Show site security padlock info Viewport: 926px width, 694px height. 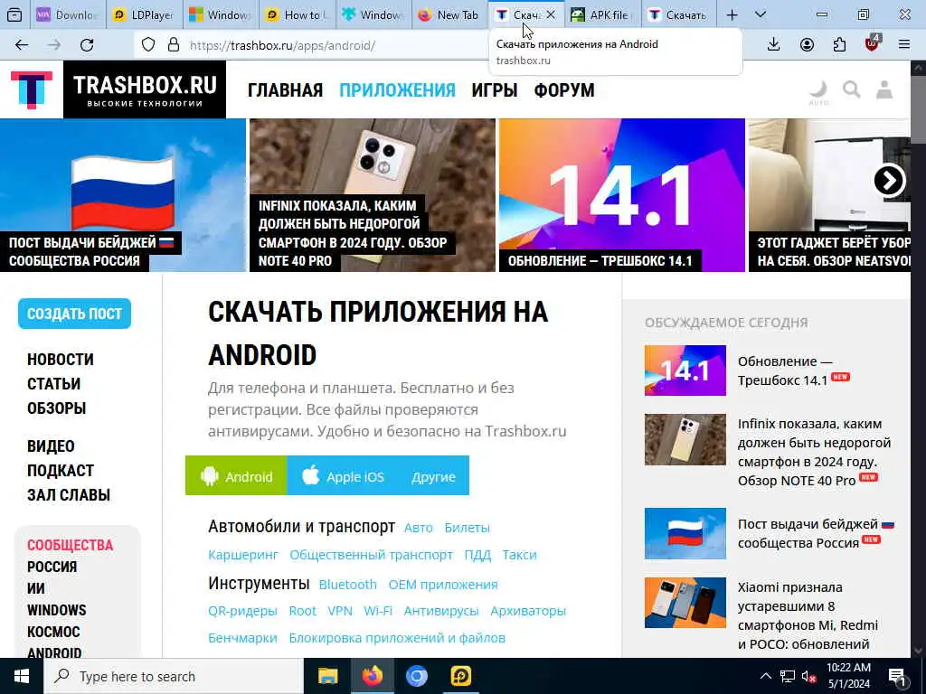click(173, 45)
